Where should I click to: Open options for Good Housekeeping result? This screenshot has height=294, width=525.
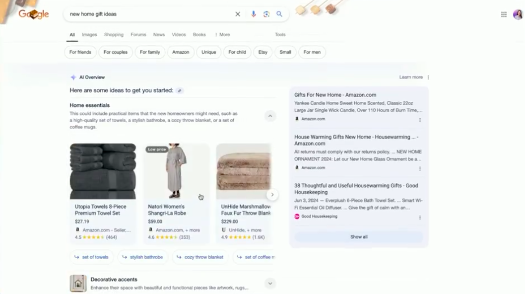click(x=420, y=218)
